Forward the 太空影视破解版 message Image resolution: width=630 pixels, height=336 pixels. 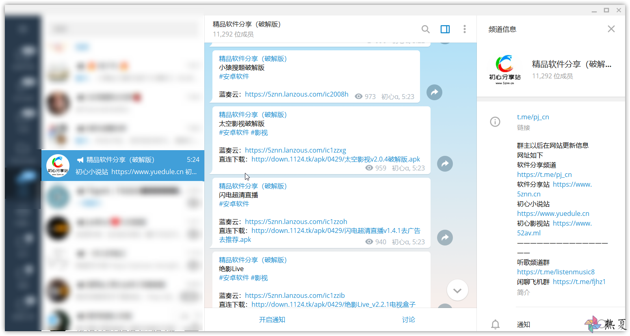(445, 164)
